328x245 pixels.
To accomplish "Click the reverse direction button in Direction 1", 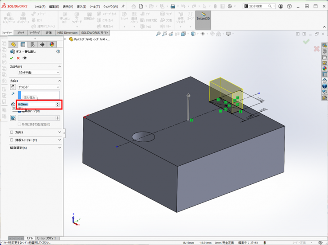I will click(13, 87).
